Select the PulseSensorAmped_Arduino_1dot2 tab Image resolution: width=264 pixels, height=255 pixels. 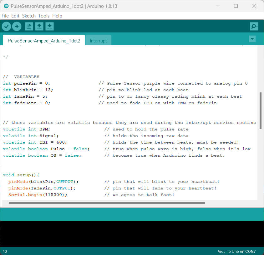(44, 41)
